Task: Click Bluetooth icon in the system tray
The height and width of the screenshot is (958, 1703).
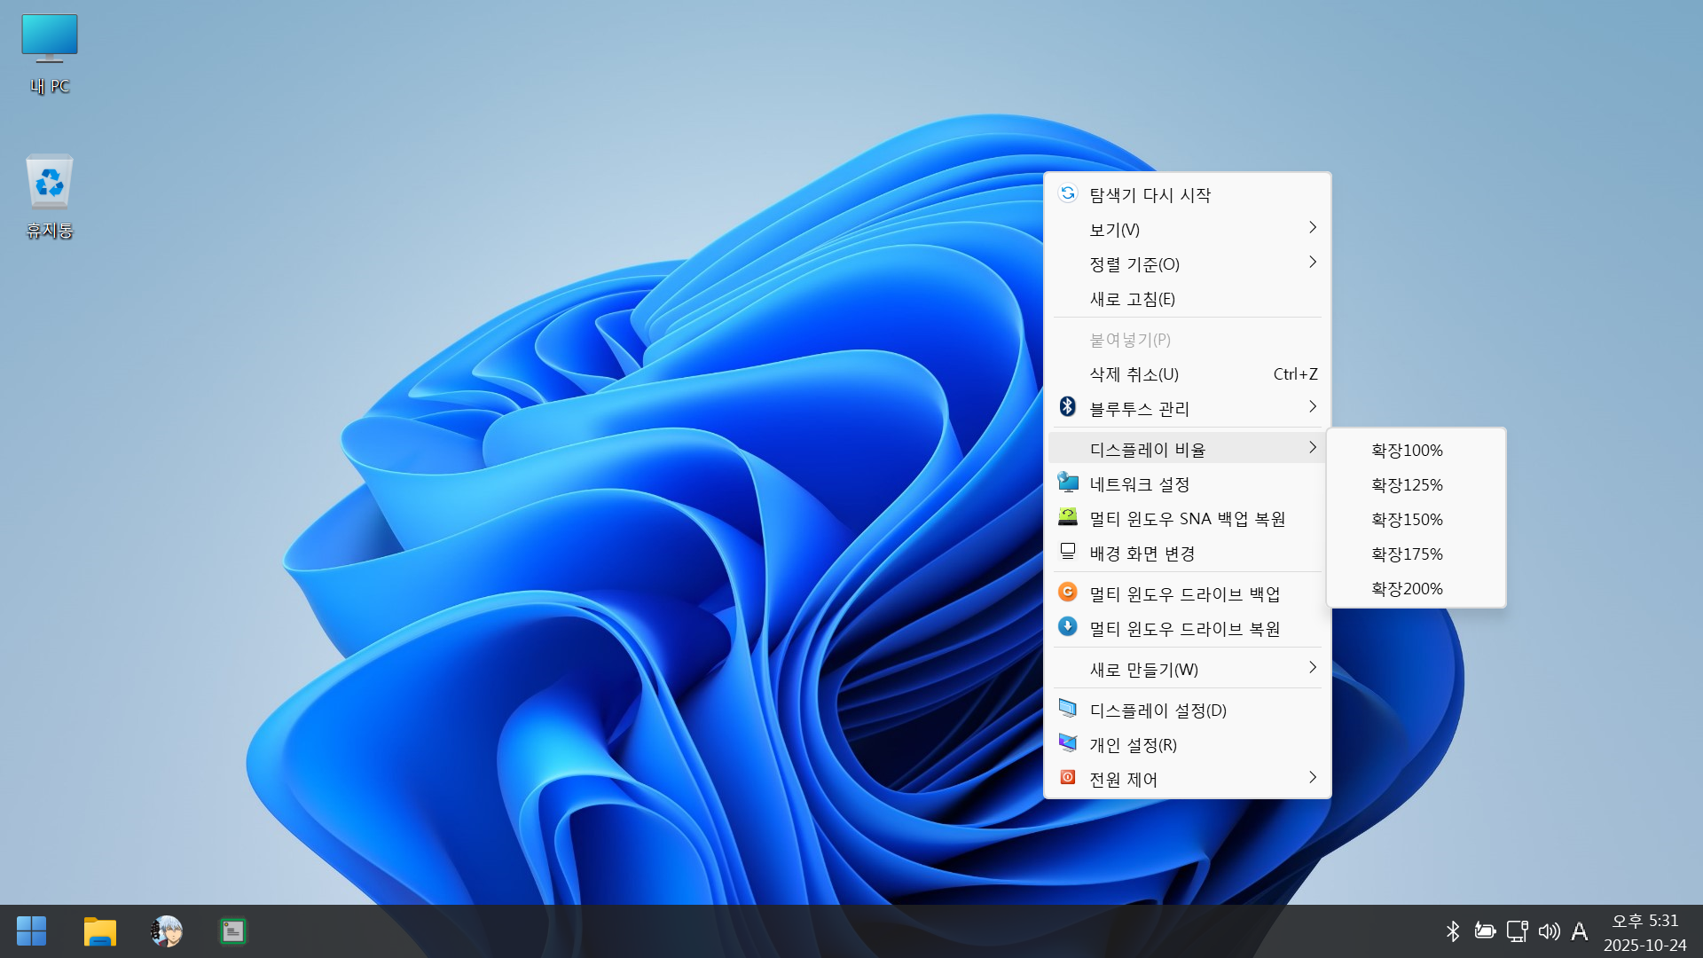Action: [1453, 931]
